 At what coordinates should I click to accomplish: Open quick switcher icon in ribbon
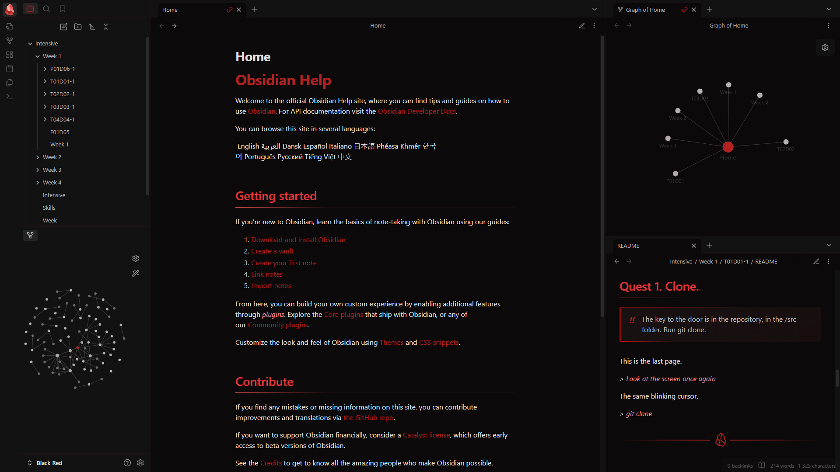[x=10, y=27]
